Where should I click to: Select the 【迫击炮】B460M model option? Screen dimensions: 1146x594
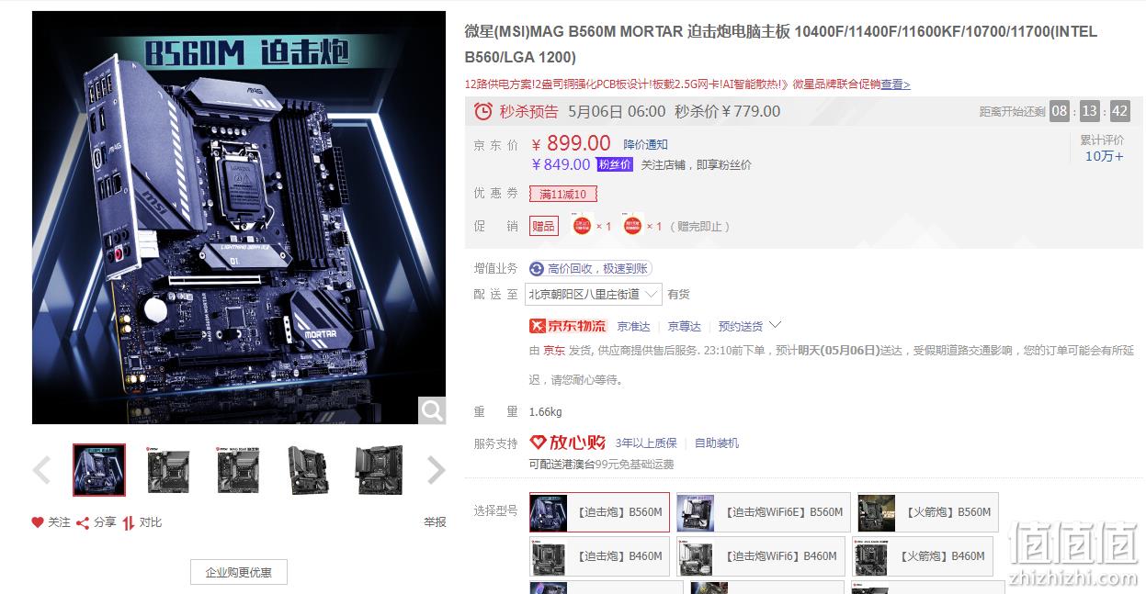(599, 556)
